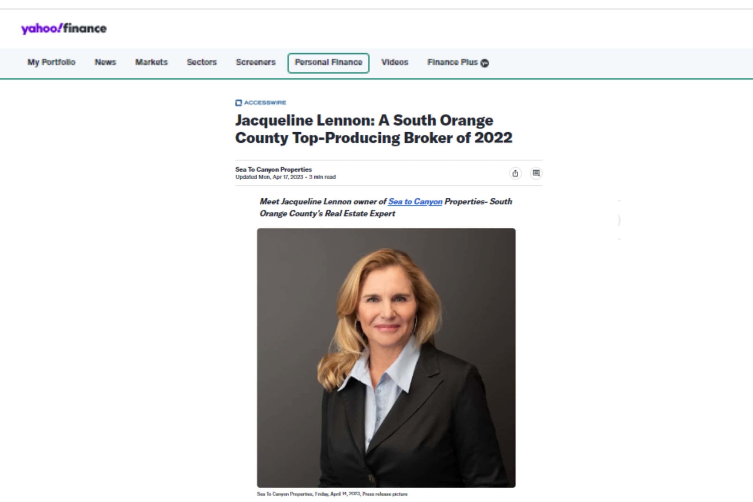Open the comments icon button
Viewport: 753px width, 502px height.
coord(536,173)
